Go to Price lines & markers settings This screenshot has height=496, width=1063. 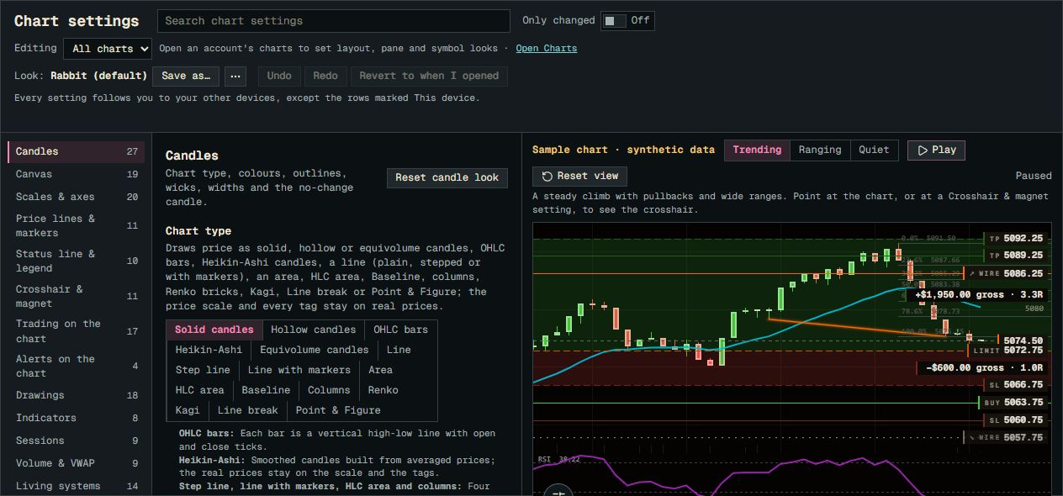pyautogui.click(x=77, y=225)
